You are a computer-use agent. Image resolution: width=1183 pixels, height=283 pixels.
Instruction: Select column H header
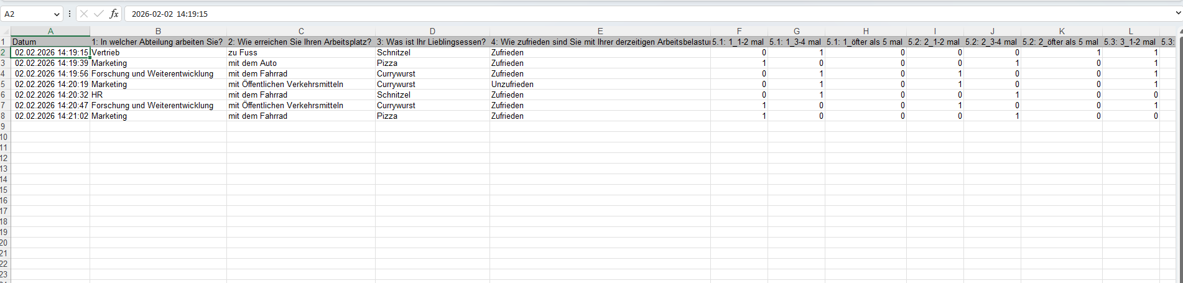click(x=865, y=31)
